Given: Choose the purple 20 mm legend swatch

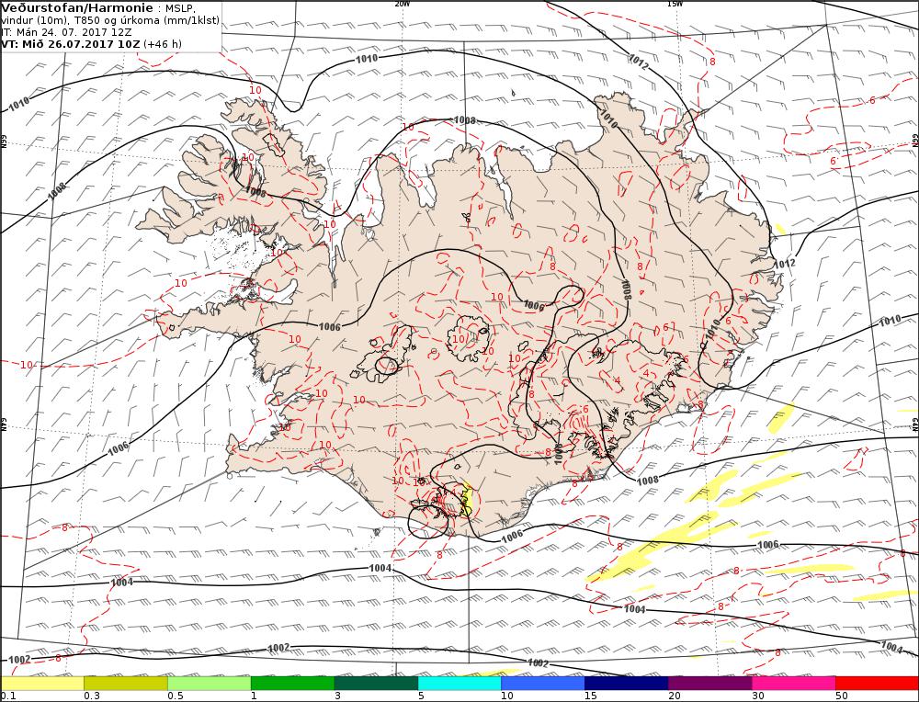Looking at the screenshot, I should (x=709, y=684).
